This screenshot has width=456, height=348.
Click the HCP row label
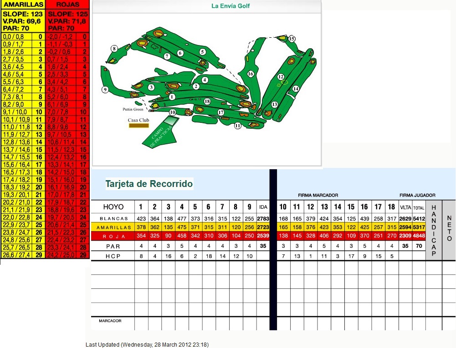(x=113, y=256)
